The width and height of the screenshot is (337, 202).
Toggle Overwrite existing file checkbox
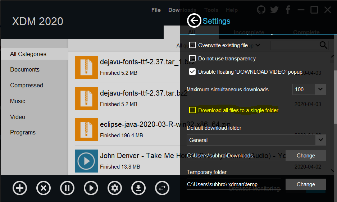[x=192, y=45]
